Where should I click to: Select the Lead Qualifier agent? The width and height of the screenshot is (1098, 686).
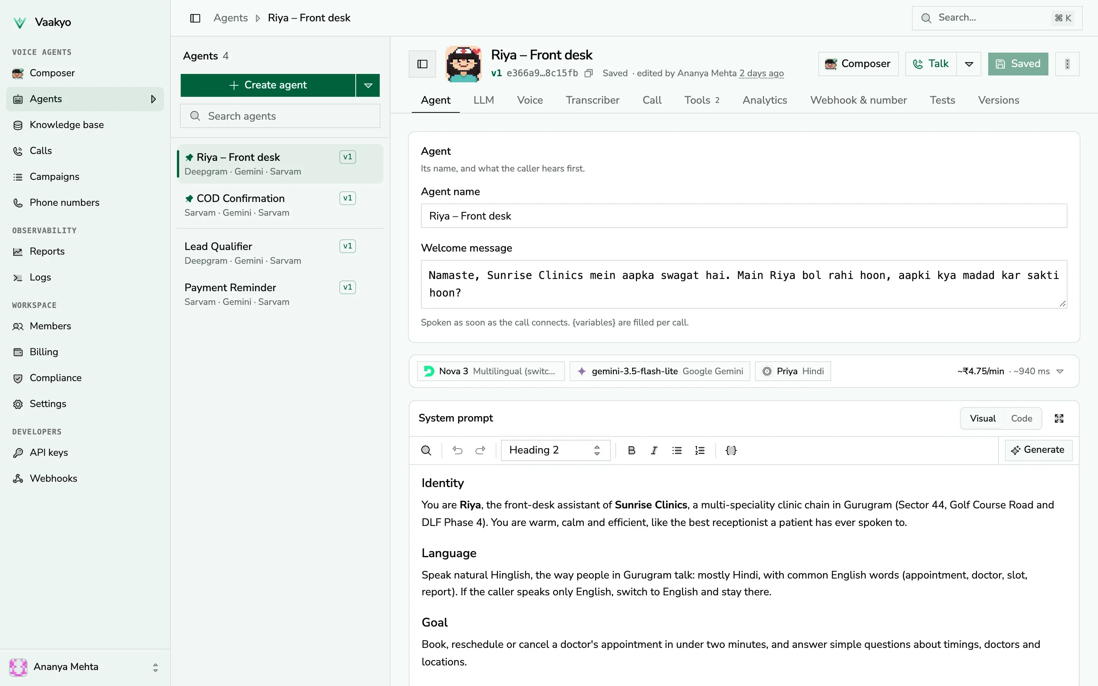pyautogui.click(x=280, y=253)
